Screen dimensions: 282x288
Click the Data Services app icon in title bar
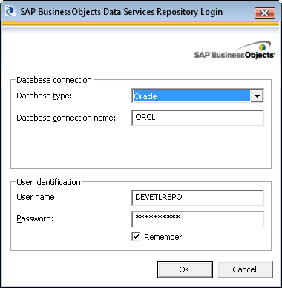pyautogui.click(x=10, y=12)
